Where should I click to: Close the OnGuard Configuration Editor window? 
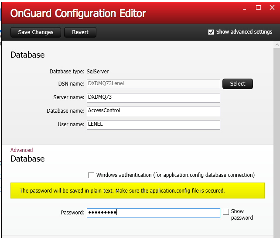click(x=272, y=7)
